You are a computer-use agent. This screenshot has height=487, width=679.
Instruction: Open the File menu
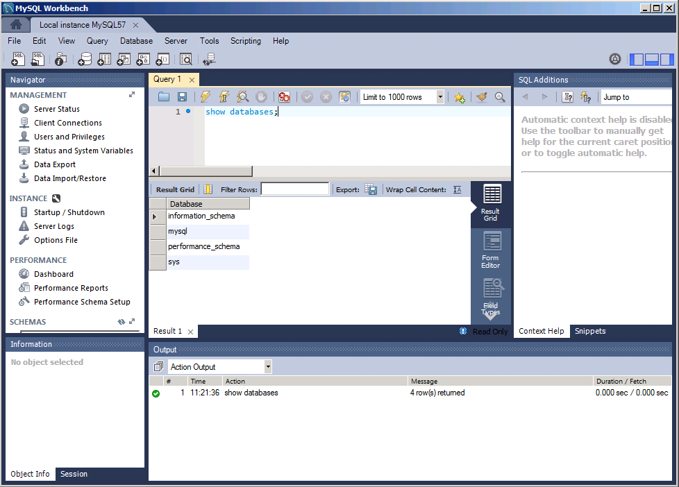(x=15, y=41)
